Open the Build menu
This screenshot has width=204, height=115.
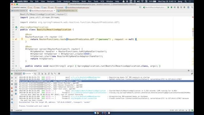pos(84,1)
